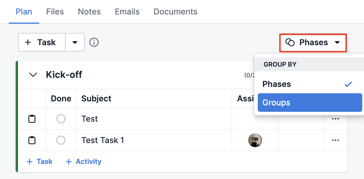Click the checkmark beside Phases grouping
This screenshot has height=179, width=364.
(348, 84)
